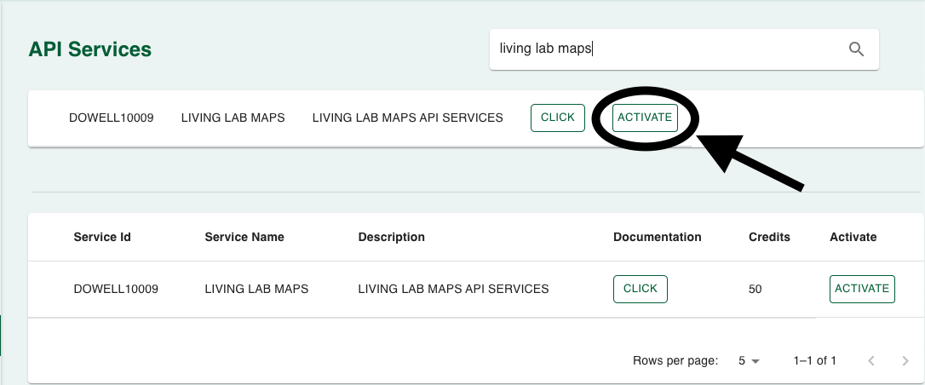Image resolution: width=925 pixels, height=385 pixels.
Task: Sort by the Service Id column header
Action: pos(102,237)
